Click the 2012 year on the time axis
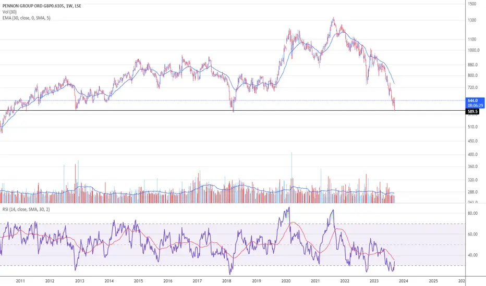The width and height of the screenshot is (486, 286). tap(50, 281)
